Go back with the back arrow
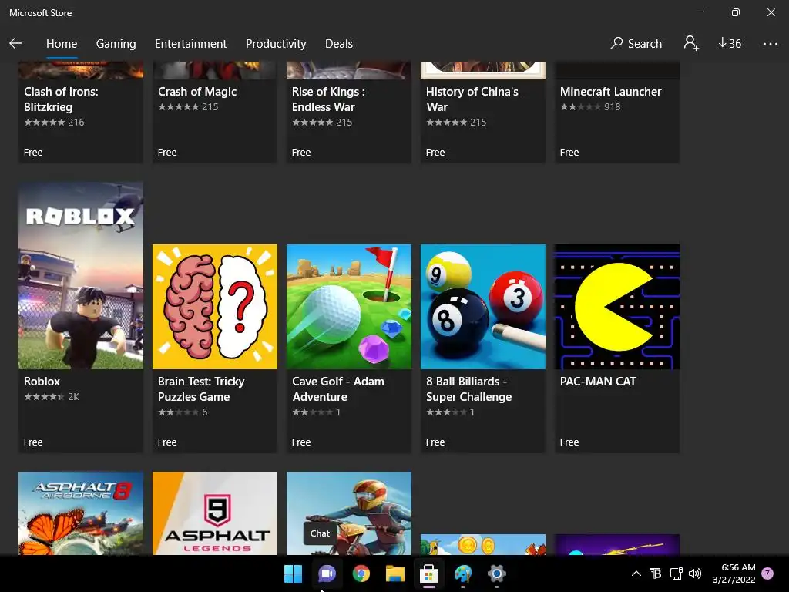 [x=15, y=43]
